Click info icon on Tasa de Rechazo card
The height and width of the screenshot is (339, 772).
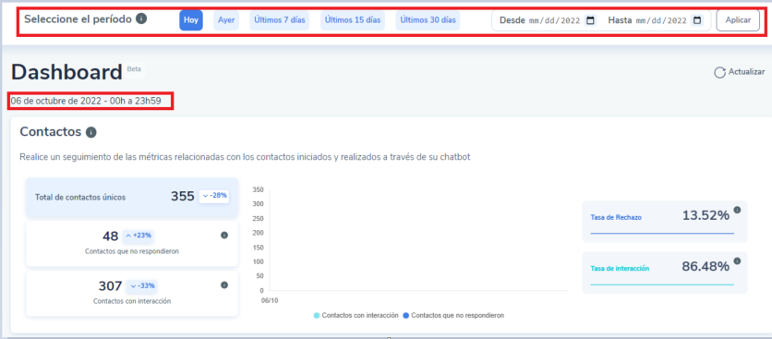pos(737,210)
